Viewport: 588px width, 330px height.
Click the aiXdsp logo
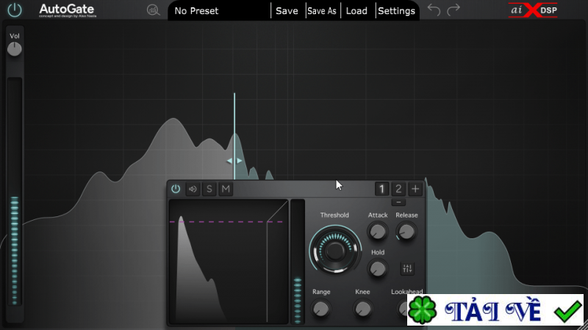pyautogui.click(x=533, y=10)
